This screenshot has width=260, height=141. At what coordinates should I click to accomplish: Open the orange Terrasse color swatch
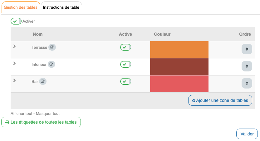(x=179, y=50)
